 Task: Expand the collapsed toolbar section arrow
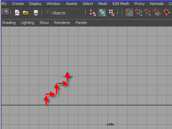pos(118,13)
